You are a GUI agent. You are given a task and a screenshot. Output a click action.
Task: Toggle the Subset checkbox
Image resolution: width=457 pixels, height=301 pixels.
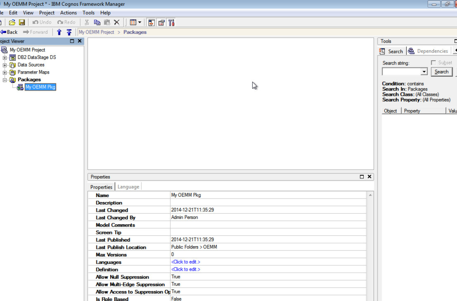(x=433, y=62)
